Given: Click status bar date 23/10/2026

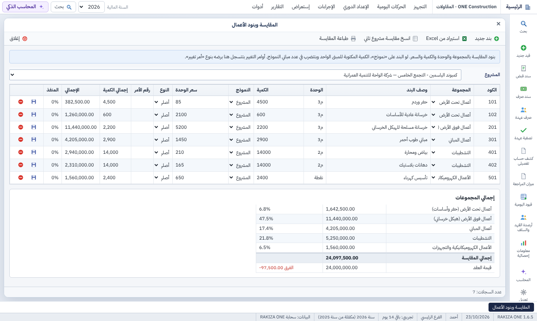Looking at the screenshot, I should [478, 317].
